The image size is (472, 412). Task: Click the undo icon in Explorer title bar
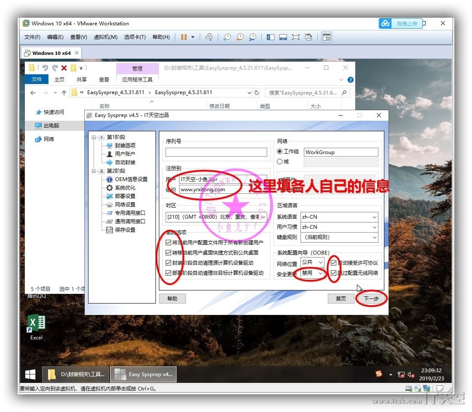pos(45,68)
